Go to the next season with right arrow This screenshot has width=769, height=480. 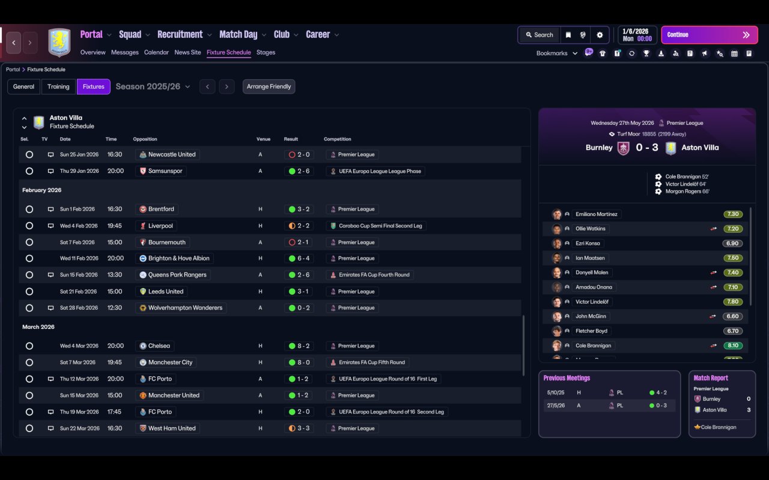226,86
